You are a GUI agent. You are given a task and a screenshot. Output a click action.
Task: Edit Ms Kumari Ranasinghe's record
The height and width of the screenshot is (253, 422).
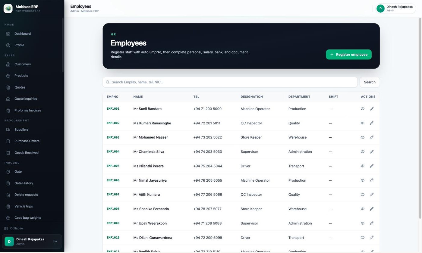372,123
